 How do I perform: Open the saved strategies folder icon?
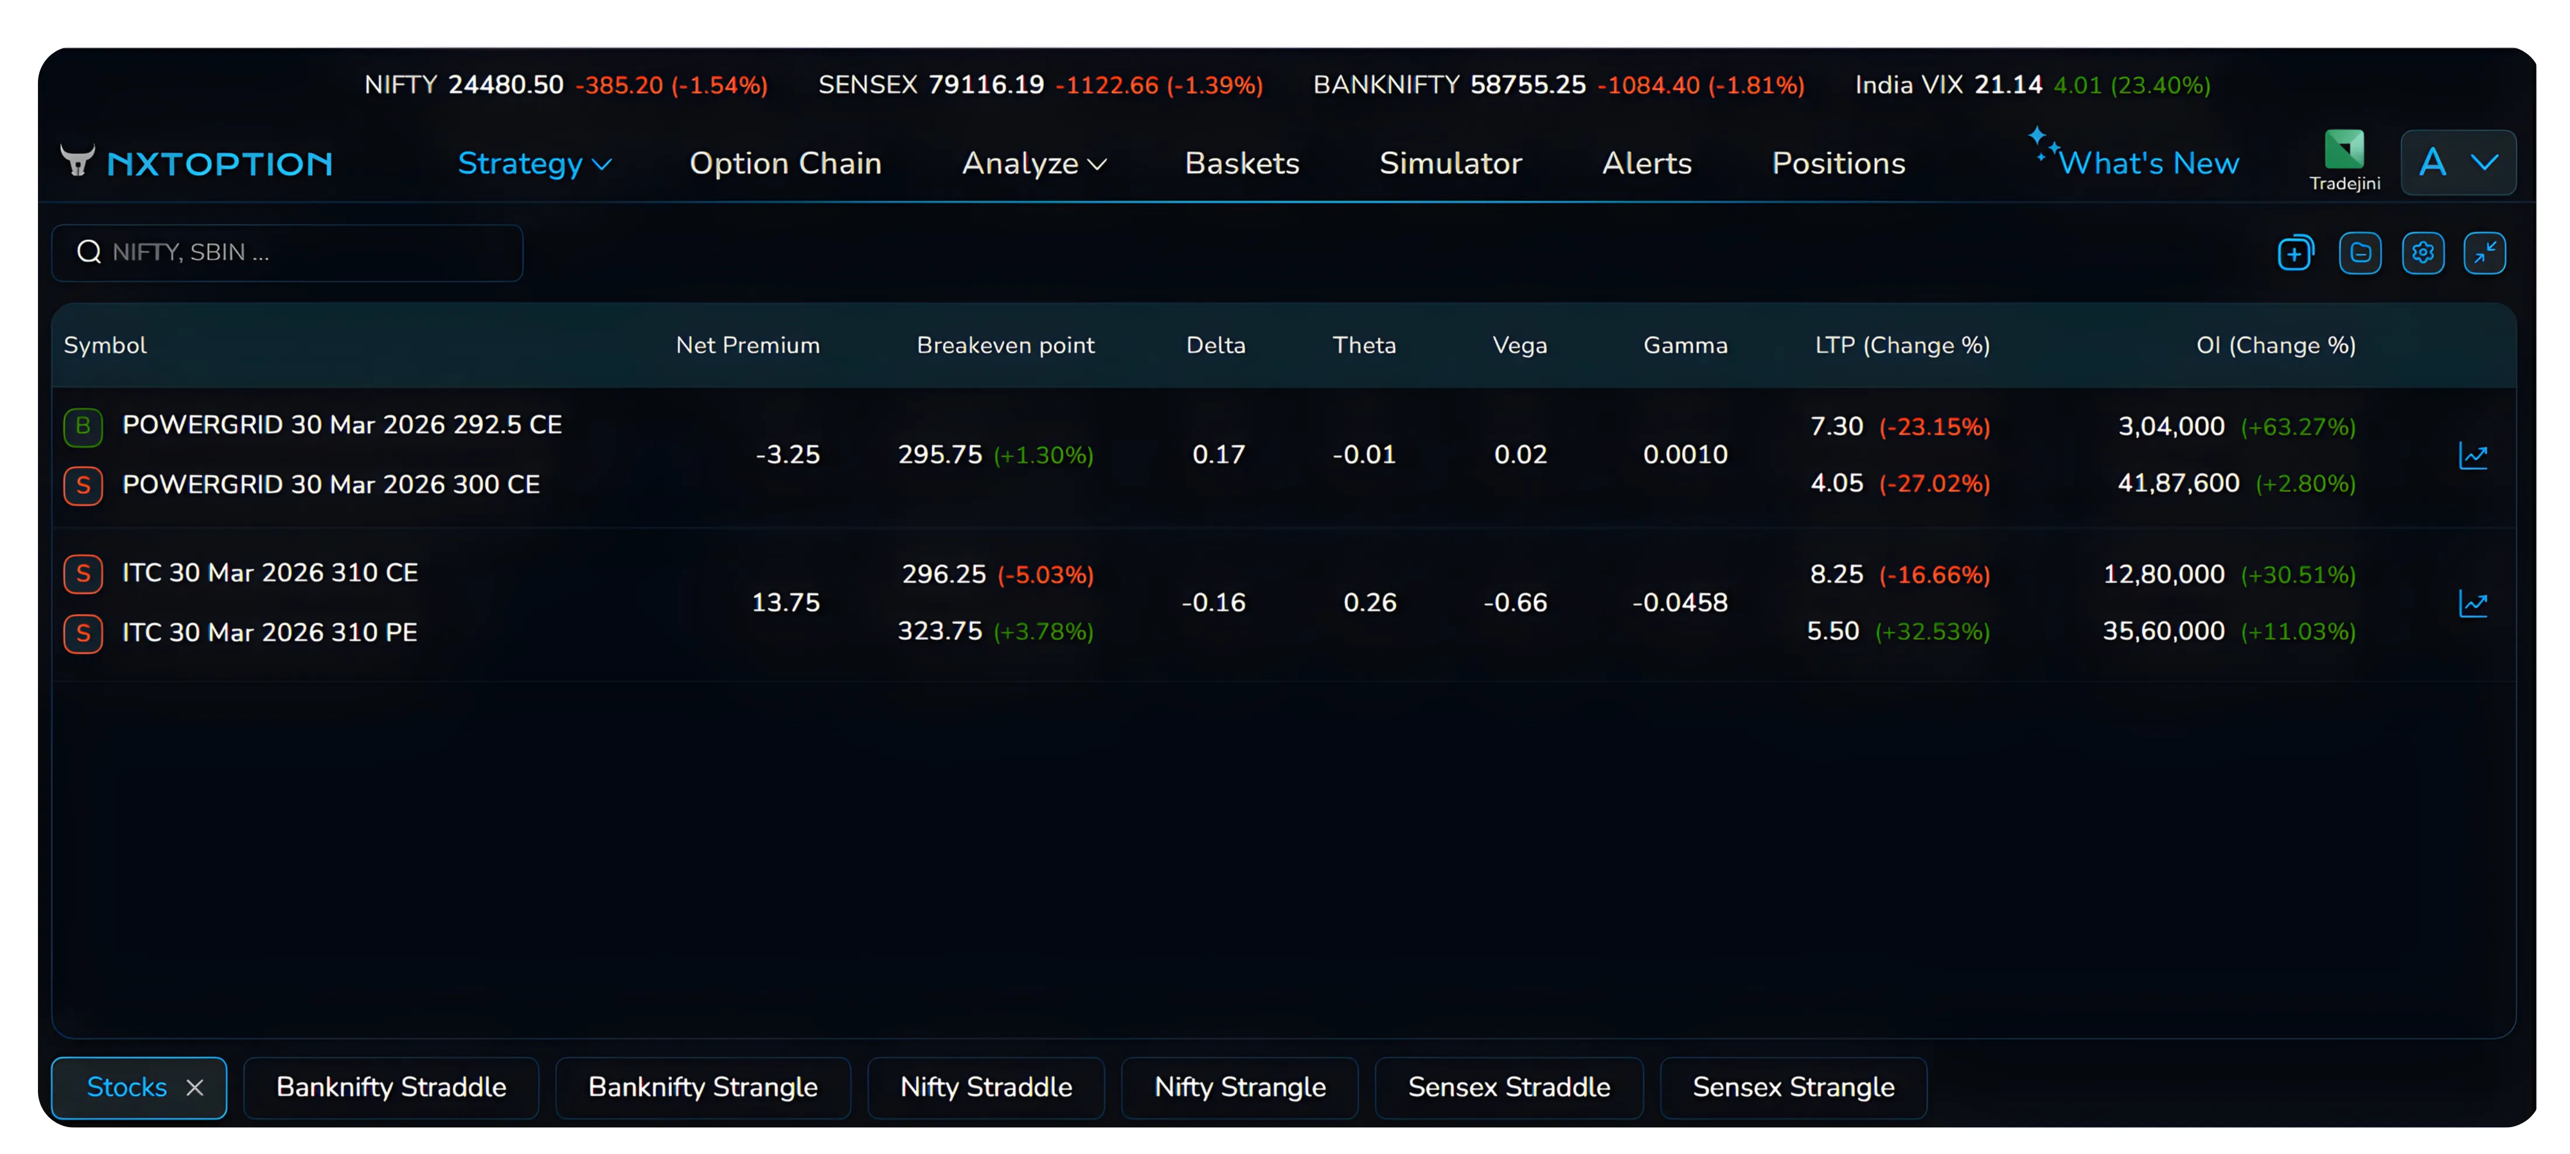(x=2359, y=252)
